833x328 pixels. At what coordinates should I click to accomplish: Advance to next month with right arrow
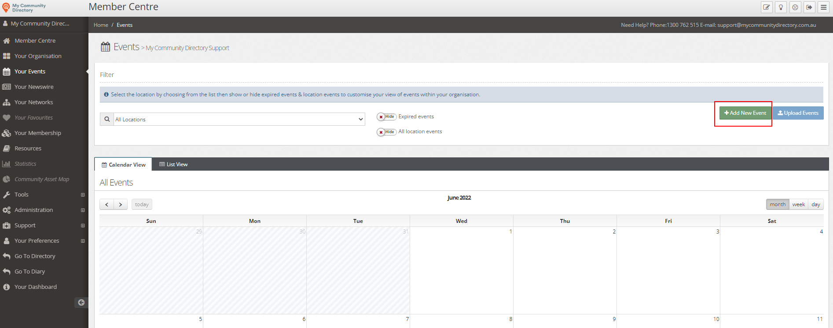pos(121,204)
